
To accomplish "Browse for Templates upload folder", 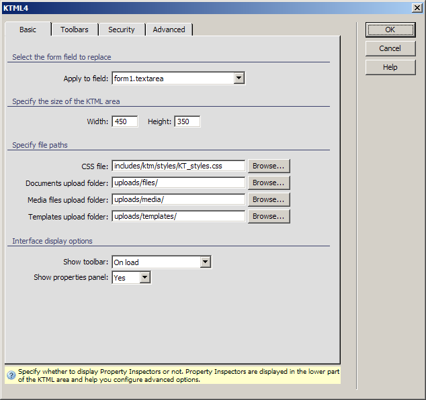I will pyautogui.click(x=269, y=216).
